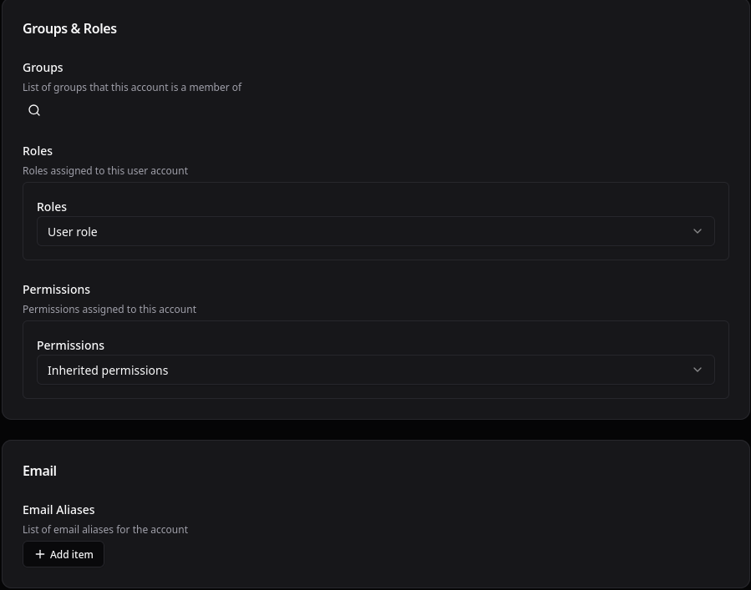
Task: Click the "Groups & Roles" section heading
Action: coord(69,28)
